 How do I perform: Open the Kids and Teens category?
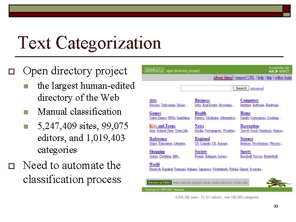(x=162, y=126)
